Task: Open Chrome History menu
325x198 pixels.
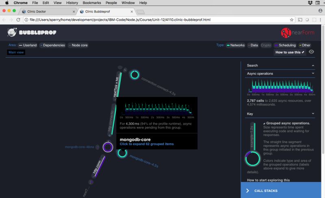Action: pyautogui.click(x=72, y=3)
